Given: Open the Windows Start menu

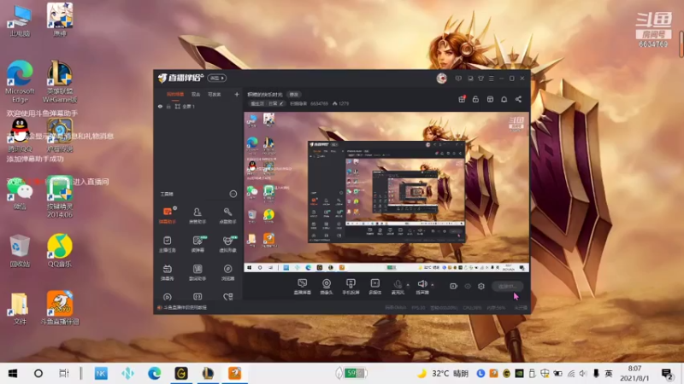Looking at the screenshot, I should pyautogui.click(x=13, y=373).
